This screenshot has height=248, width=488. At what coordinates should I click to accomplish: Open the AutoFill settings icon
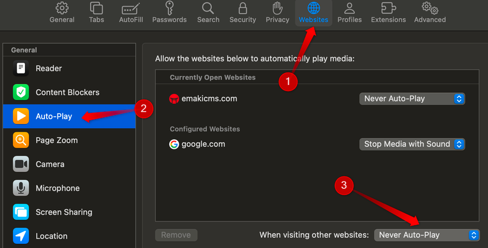click(131, 9)
